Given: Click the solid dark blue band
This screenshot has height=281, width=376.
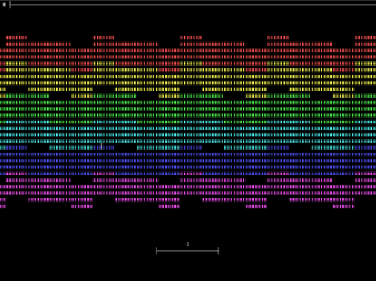Looking at the screenshot, I should point(188,160).
